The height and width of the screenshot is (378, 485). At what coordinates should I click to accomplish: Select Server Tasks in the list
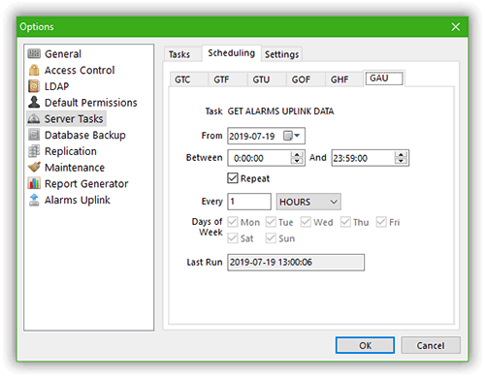coord(74,119)
